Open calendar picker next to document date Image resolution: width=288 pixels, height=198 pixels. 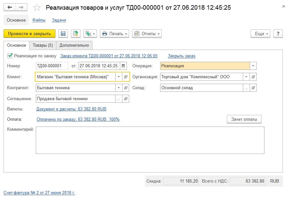(123, 66)
